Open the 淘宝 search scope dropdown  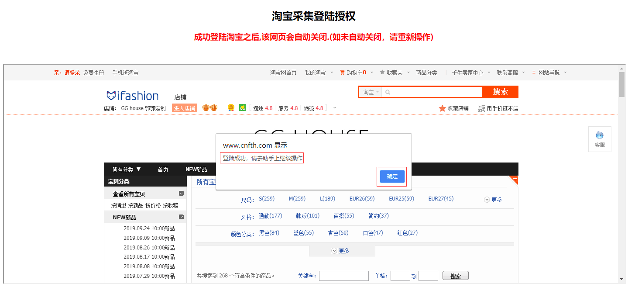[x=371, y=92]
